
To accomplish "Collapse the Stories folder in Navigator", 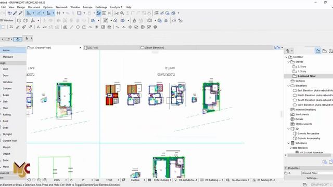I will tap(289, 62).
